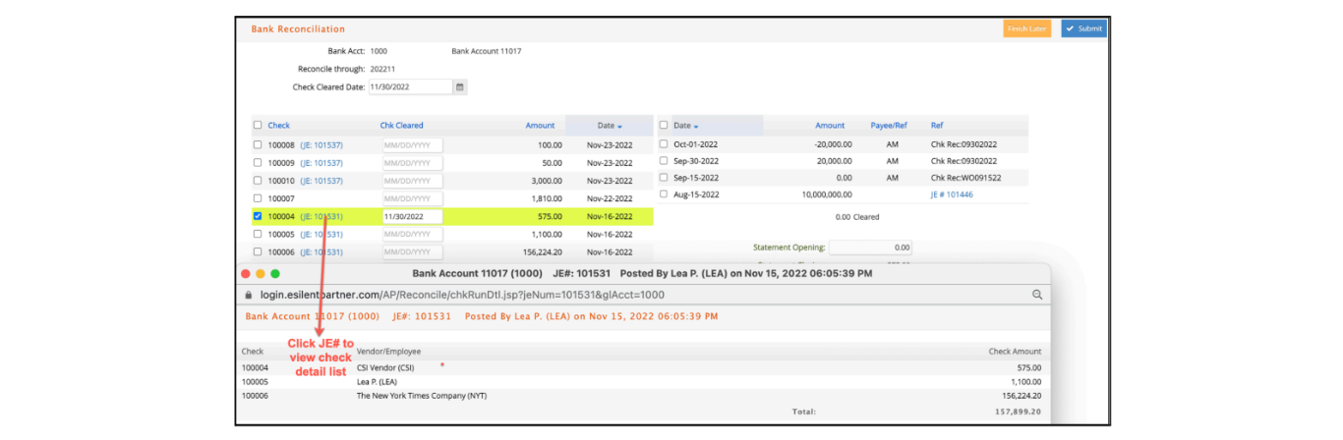1343x440 pixels.
Task: Open the calendar picker for Check Cleared Date
Action: tap(459, 86)
